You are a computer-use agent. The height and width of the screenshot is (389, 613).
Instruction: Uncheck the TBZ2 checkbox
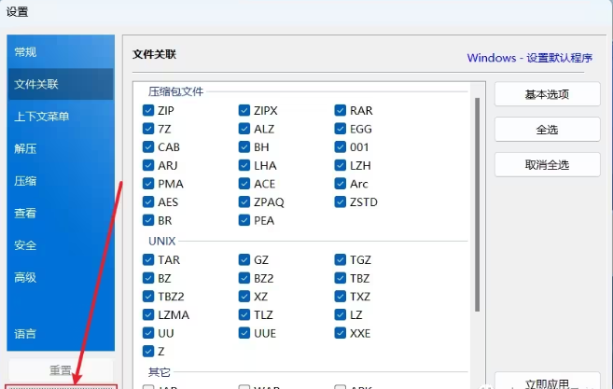tap(148, 297)
